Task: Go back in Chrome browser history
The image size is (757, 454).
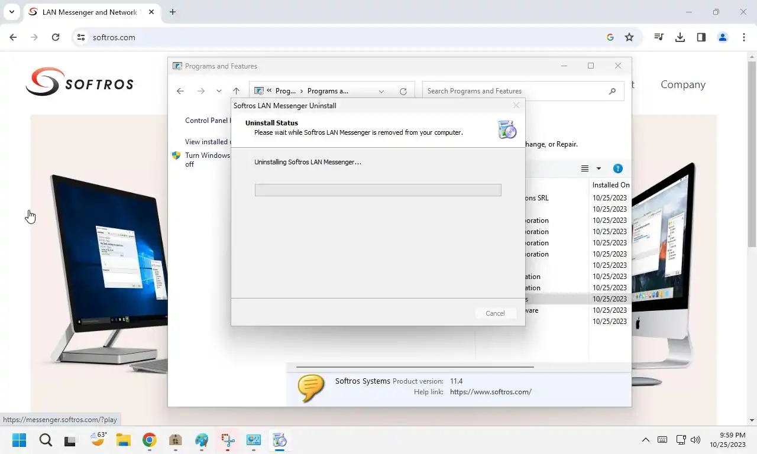Action: (13, 37)
